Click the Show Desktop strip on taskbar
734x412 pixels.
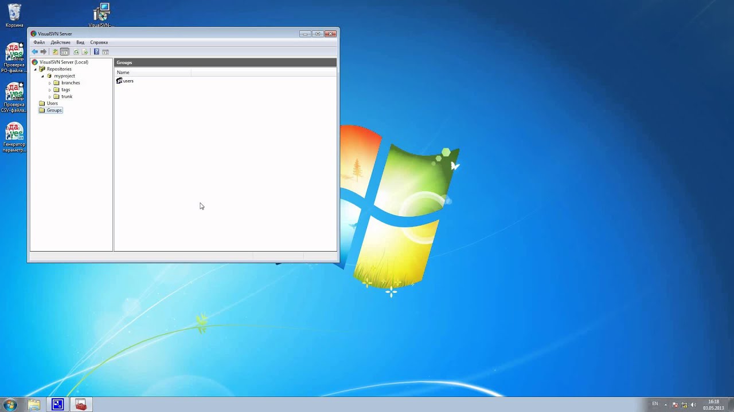pos(730,405)
